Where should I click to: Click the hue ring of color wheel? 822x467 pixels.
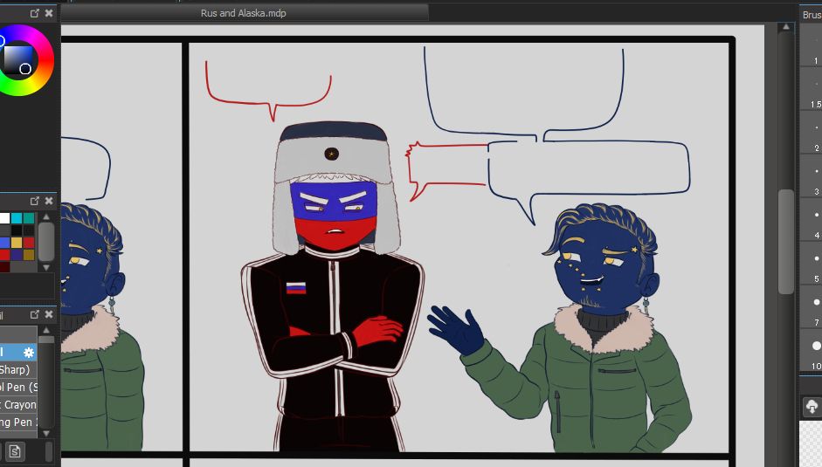[x=46, y=60]
